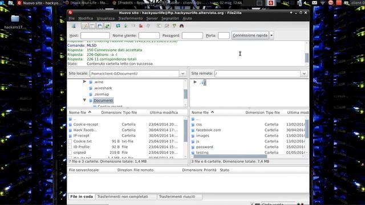This screenshot has height=205, width=365.
Task: Open the Modifica menu
Action: (86, 18)
